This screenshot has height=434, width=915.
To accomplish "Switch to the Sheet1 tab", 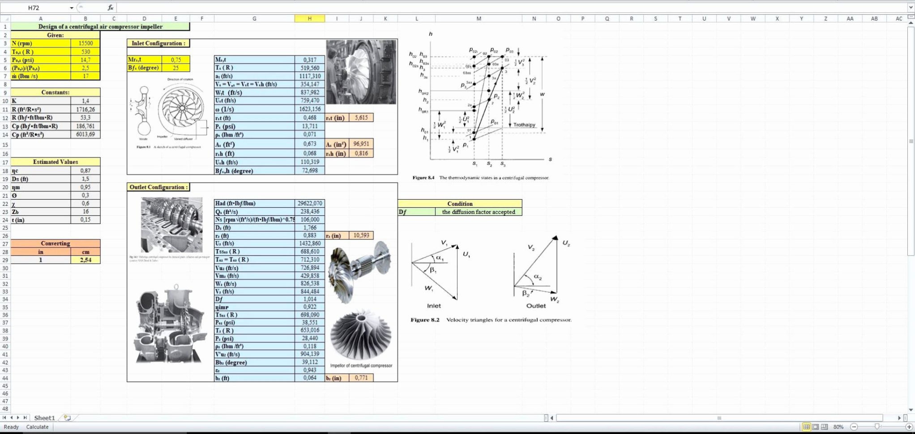I will (44, 418).
